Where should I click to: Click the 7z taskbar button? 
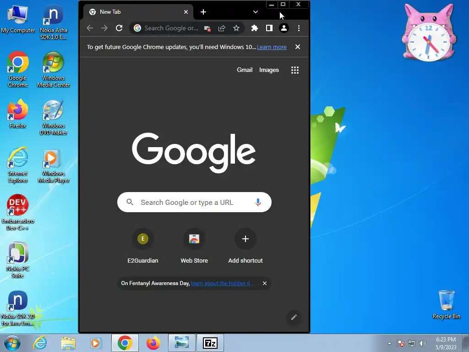[x=210, y=343]
